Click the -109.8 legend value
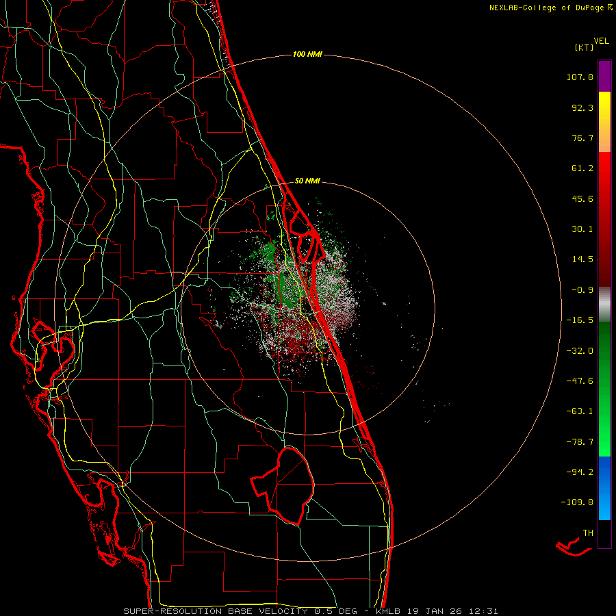Viewport: 616px width, 616px height. (577, 502)
